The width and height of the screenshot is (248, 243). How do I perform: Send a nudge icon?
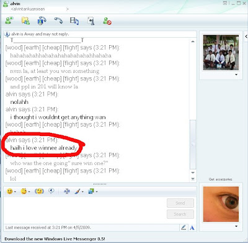(x=39, y=192)
